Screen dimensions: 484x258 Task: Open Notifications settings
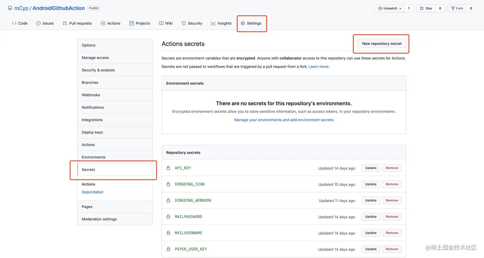[x=115, y=107]
